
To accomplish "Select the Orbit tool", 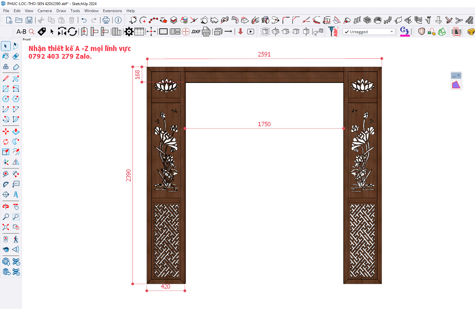I will [x=6, y=206].
